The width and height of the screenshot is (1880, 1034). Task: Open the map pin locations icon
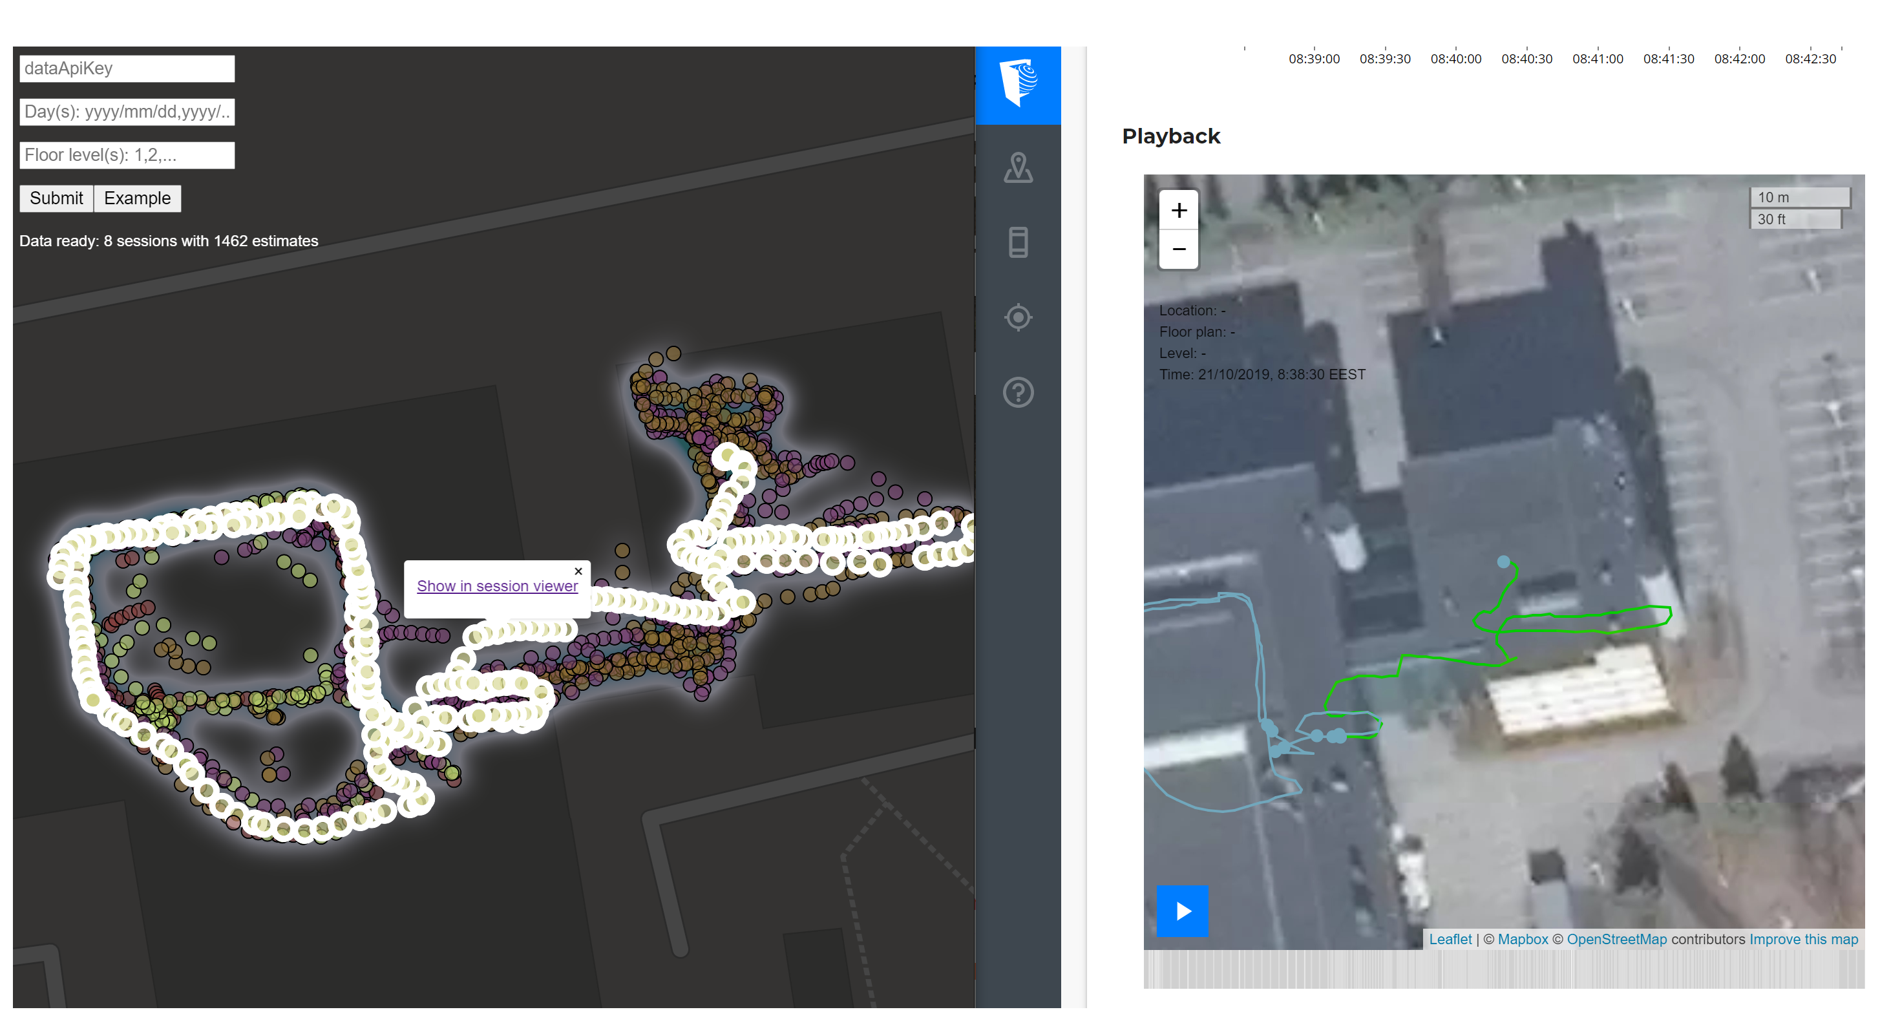pos(1017,168)
